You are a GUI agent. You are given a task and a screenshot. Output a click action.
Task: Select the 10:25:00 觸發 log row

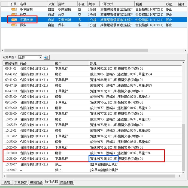[x=92, y=142]
